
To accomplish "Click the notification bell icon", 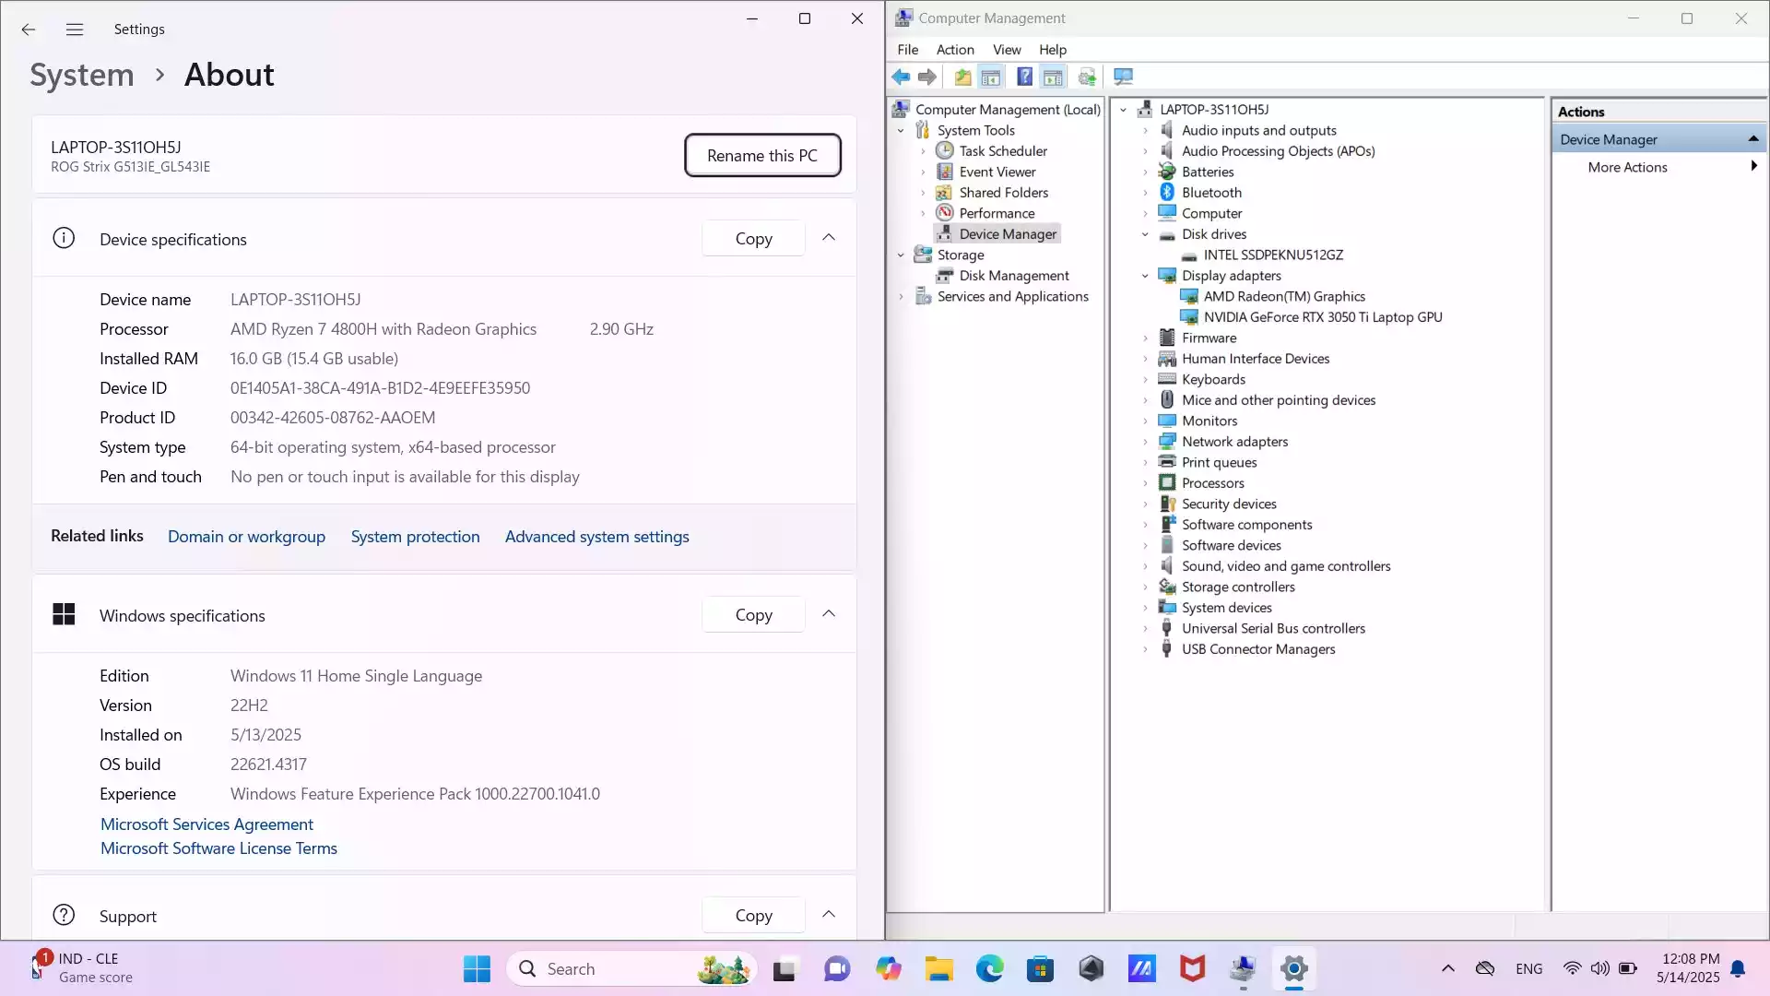I will click(x=1738, y=969).
